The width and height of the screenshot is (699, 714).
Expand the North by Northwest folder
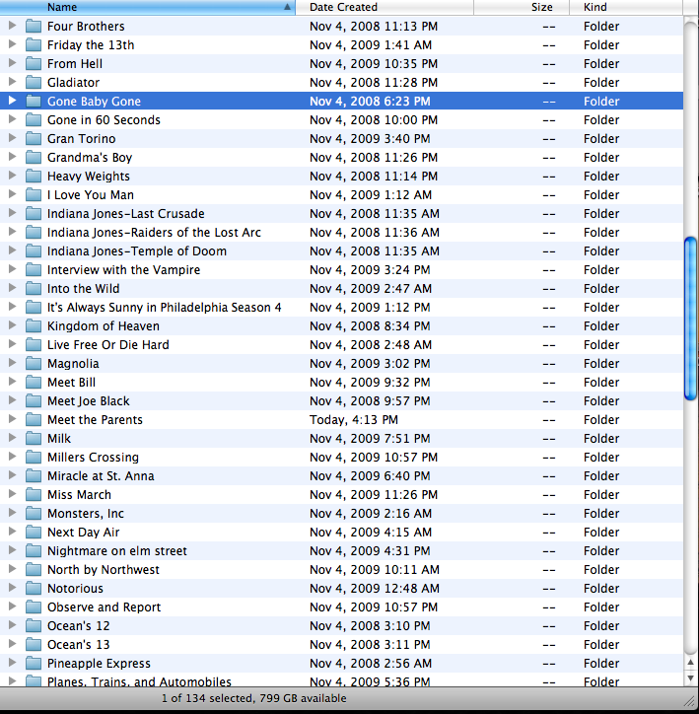[x=12, y=569]
